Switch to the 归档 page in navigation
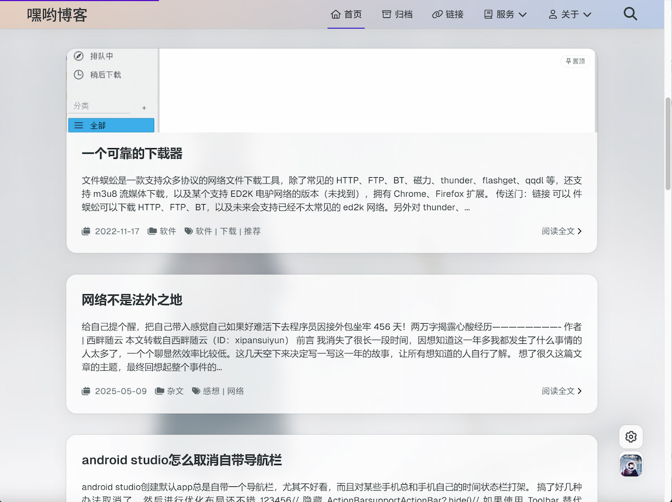672x502 pixels. click(x=398, y=14)
